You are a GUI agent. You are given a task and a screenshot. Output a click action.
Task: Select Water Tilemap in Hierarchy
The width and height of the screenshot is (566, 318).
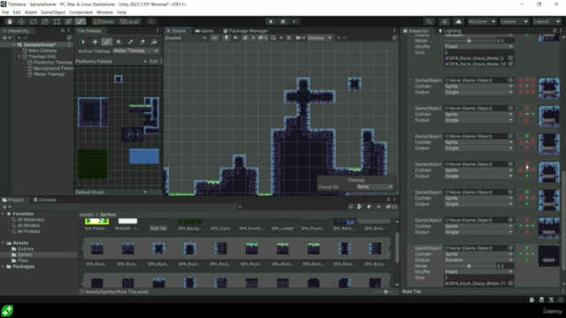tap(49, 74)
